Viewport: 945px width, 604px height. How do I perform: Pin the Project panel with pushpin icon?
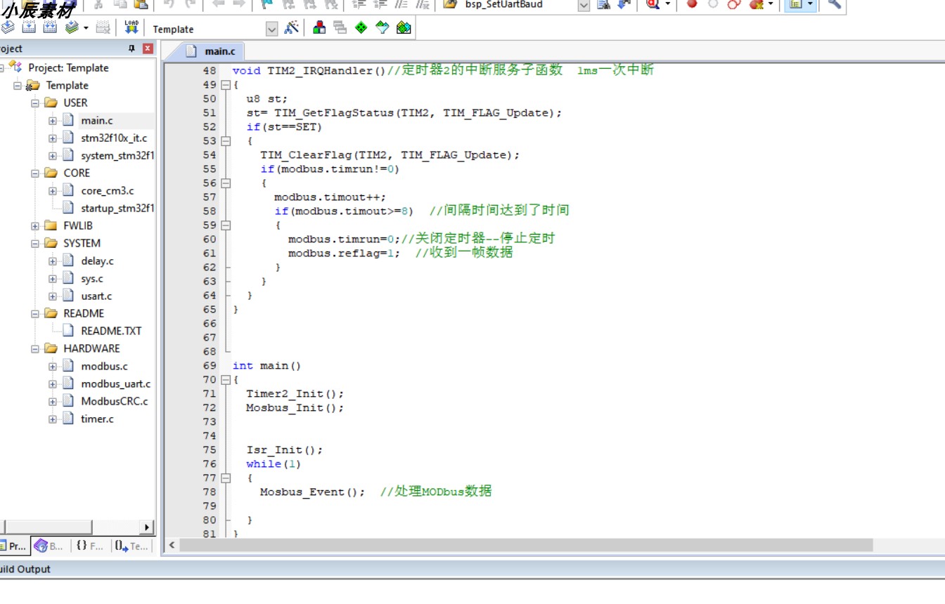coord(131,48)
